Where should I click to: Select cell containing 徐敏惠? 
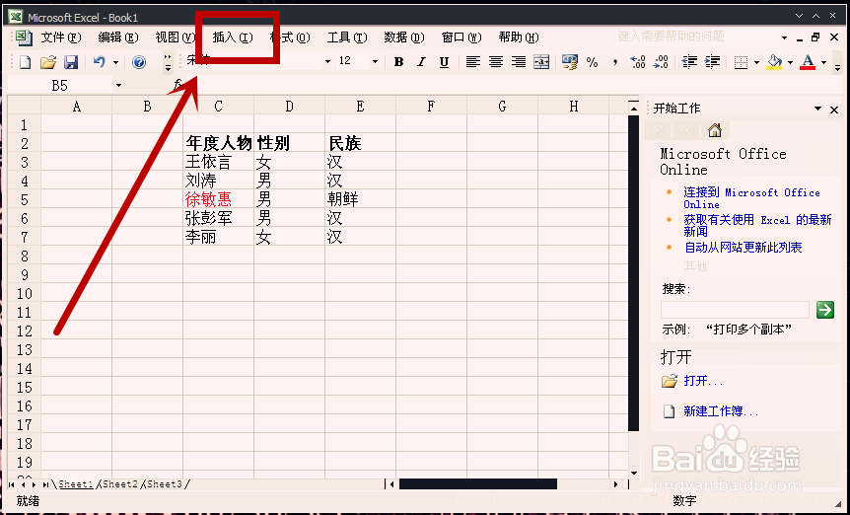tap(219, 199)
